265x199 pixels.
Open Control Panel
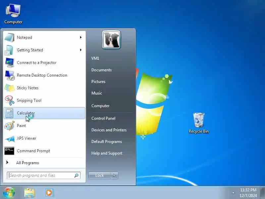point(103,118)
